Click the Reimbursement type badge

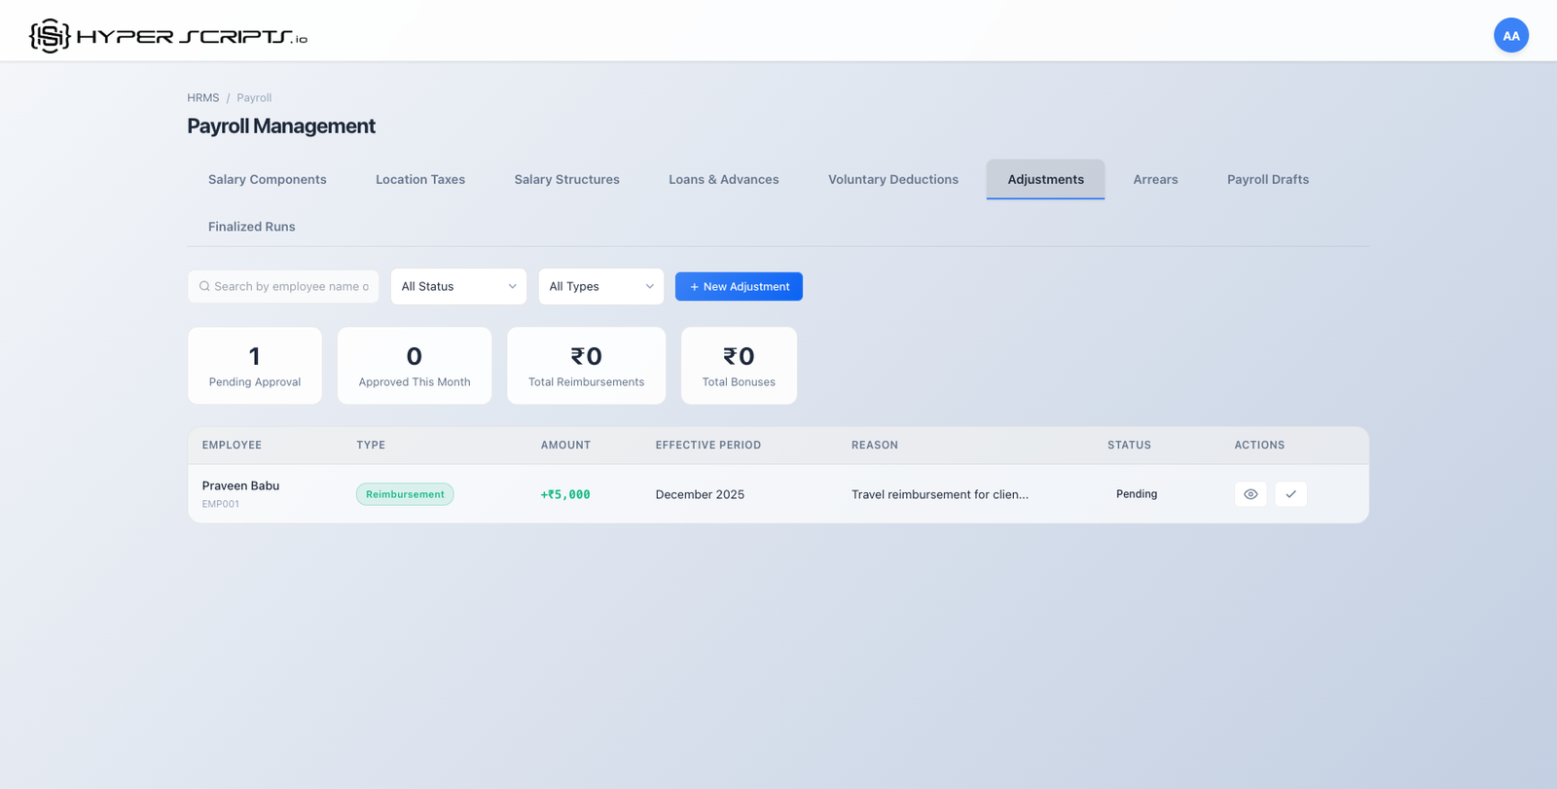pos(405,494)
